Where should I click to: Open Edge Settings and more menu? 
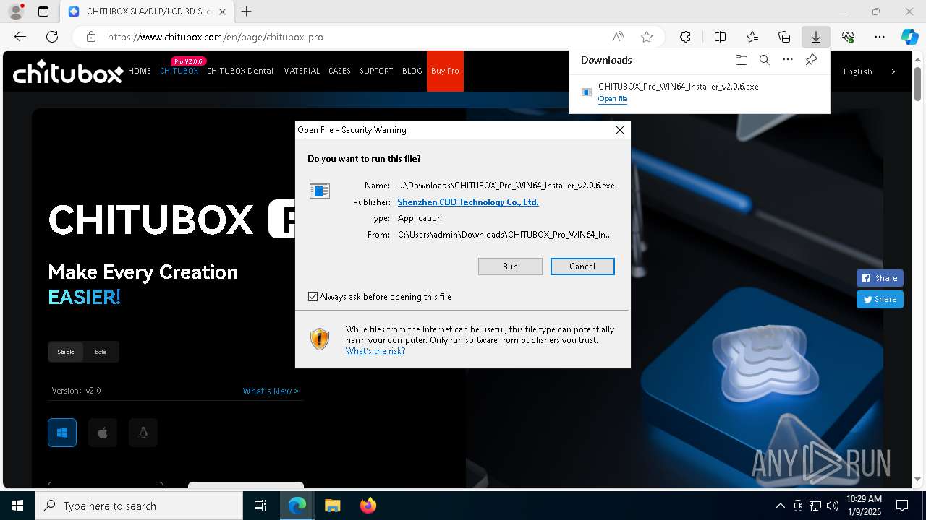click(x=880, y=37)
